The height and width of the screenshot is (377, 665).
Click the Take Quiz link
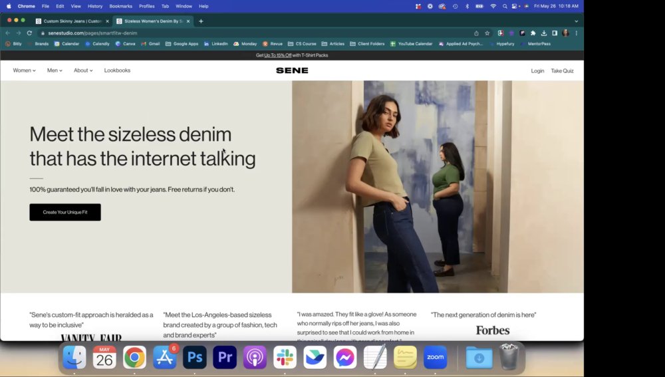point(563,71)
